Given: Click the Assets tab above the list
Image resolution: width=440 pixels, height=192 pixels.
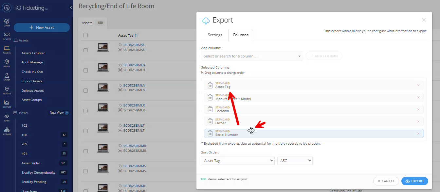Looking at the screenshot, I should (87, 23).
